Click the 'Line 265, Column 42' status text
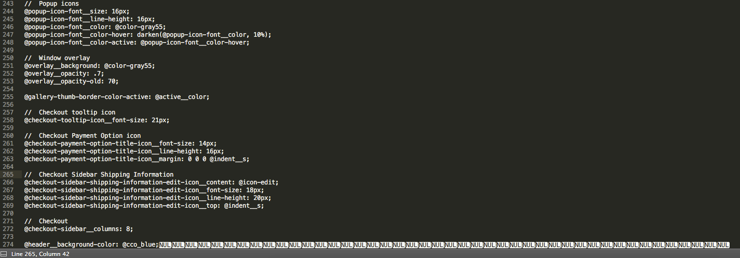 click(41, 254)
